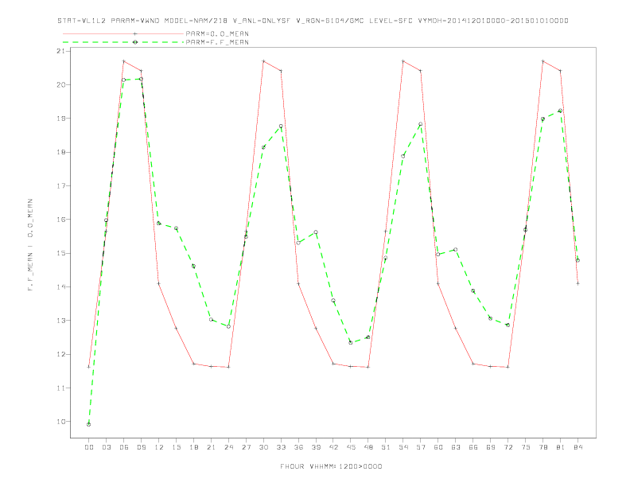Click y-axis tick label 14
This screenshot has width=630, height=487.
pos(61,287)
